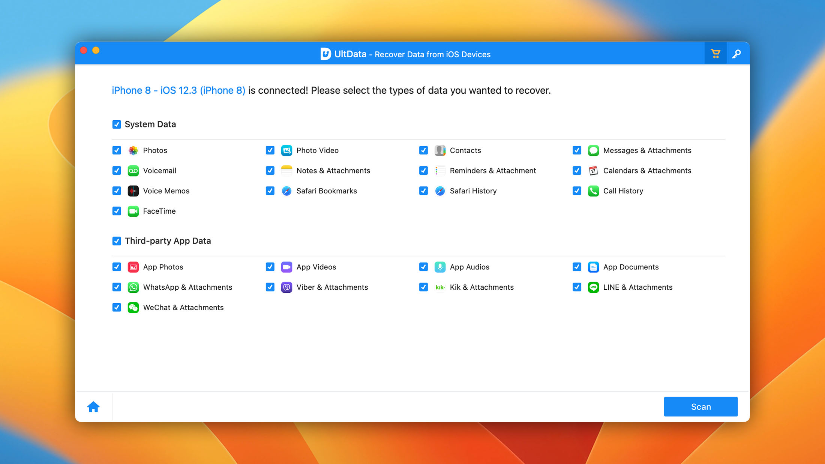Toggle the Call History checkbox

click(x=577, y=191)
